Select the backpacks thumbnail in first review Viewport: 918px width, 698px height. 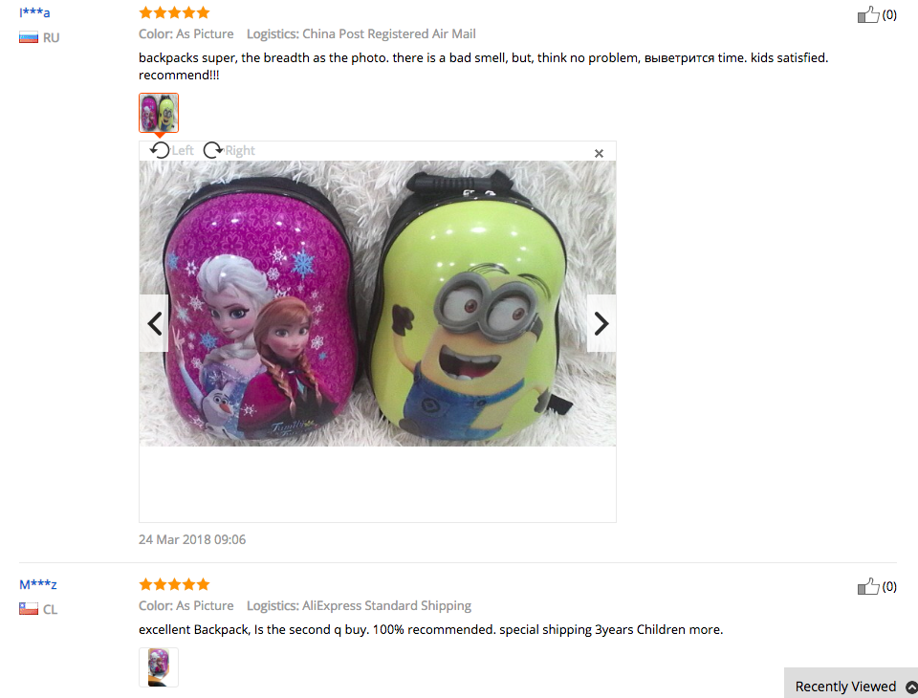coord(159,113)
